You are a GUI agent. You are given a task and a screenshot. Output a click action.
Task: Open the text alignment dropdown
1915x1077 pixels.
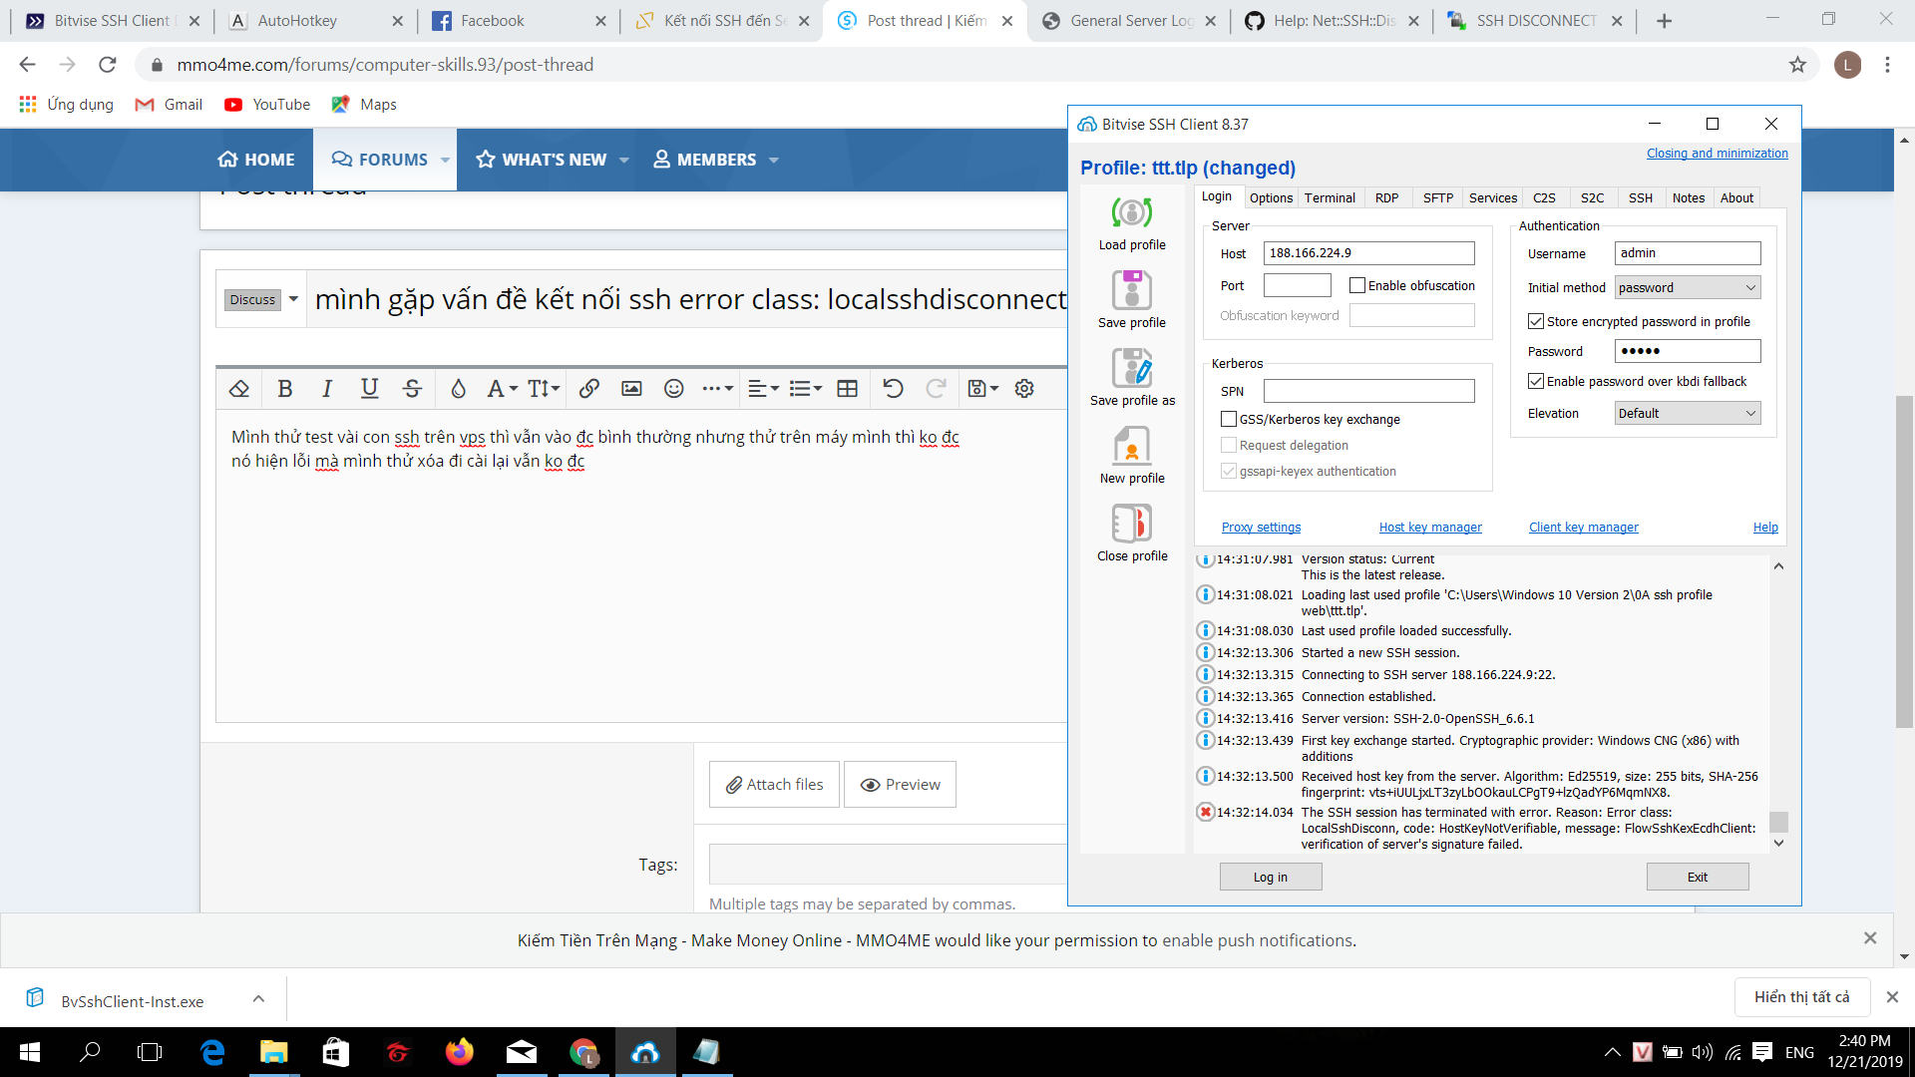763,389
